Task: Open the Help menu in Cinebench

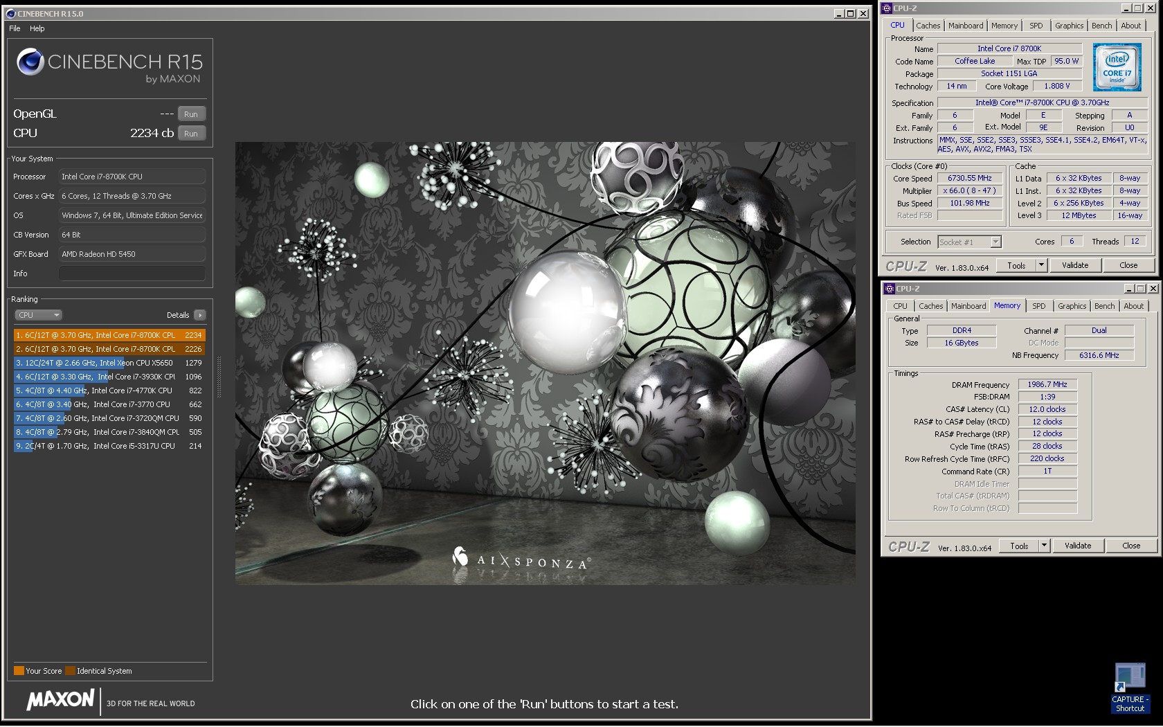Action: point(37,28)
